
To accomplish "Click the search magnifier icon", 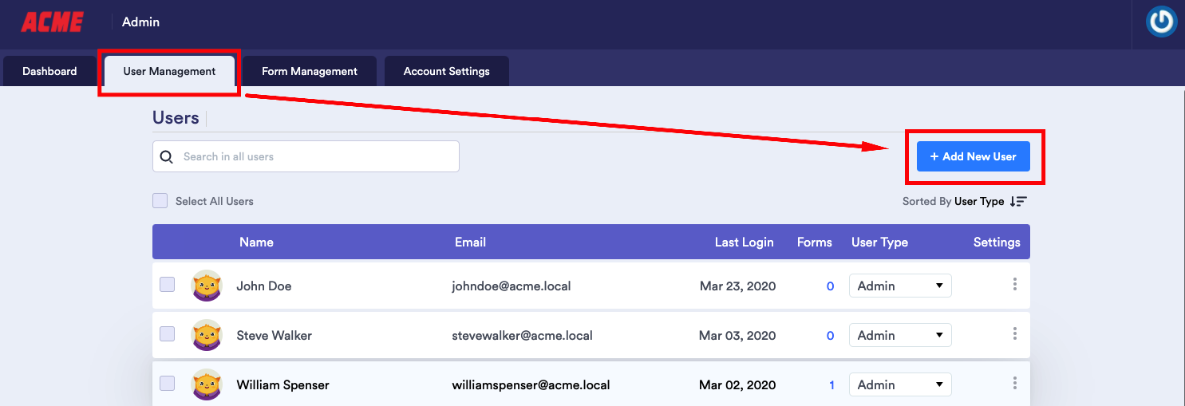I will (167, 156).
